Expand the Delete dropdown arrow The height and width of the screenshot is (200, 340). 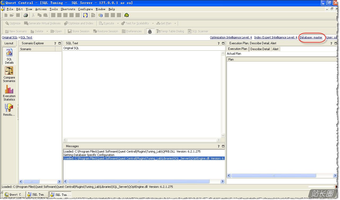(x=47, y=31)
